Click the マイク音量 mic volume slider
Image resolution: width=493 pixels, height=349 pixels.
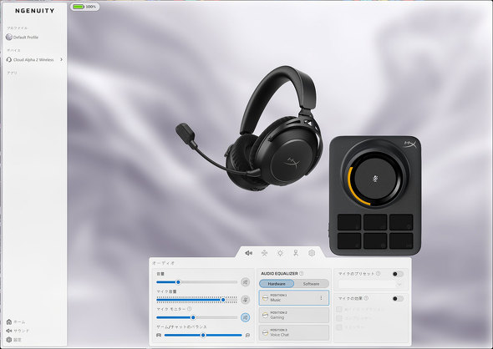pos(197,300)
